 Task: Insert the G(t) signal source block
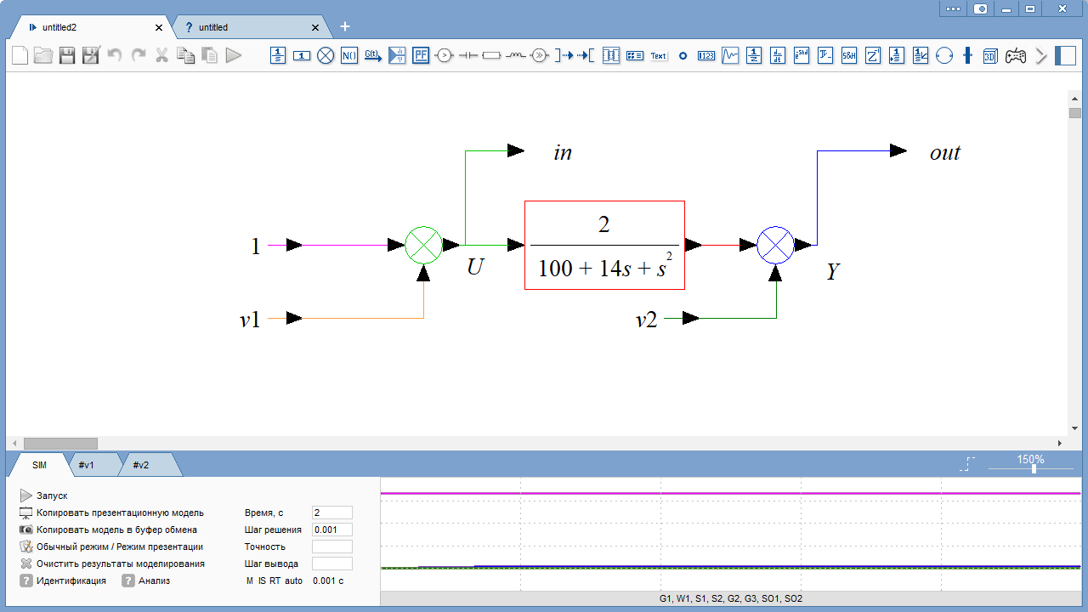point(373,56)
